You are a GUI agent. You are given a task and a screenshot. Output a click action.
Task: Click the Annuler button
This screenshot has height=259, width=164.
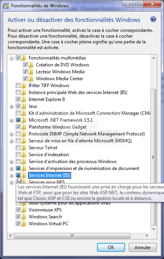(x=143, y=247)
